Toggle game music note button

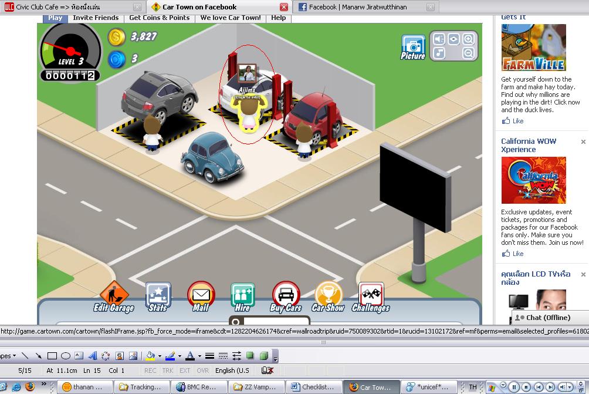coord(439,53)
